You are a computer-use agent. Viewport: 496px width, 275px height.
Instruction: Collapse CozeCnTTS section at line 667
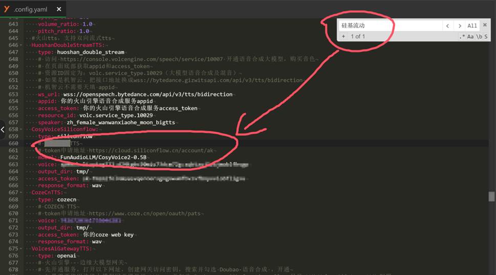click(x=26, y=193)
